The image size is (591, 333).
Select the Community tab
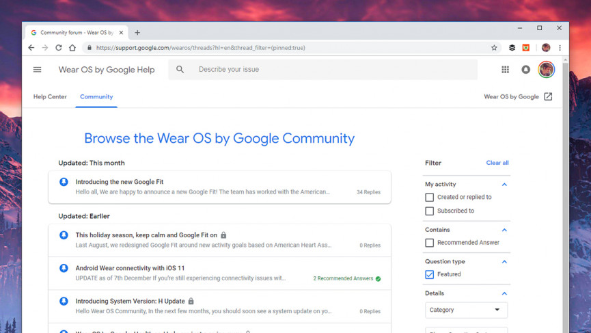[96, 96]
